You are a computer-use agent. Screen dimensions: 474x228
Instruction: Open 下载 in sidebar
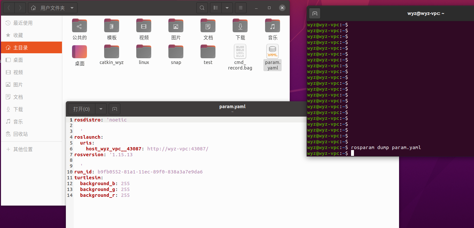pos(31,109)
